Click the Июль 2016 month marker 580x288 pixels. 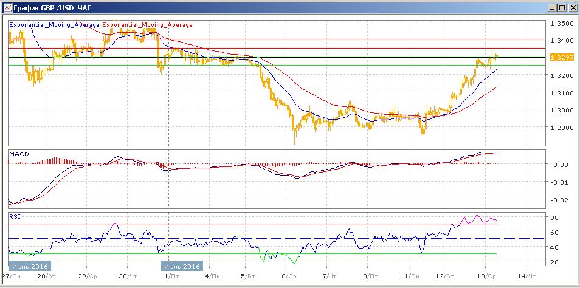[x=181, y=266]
